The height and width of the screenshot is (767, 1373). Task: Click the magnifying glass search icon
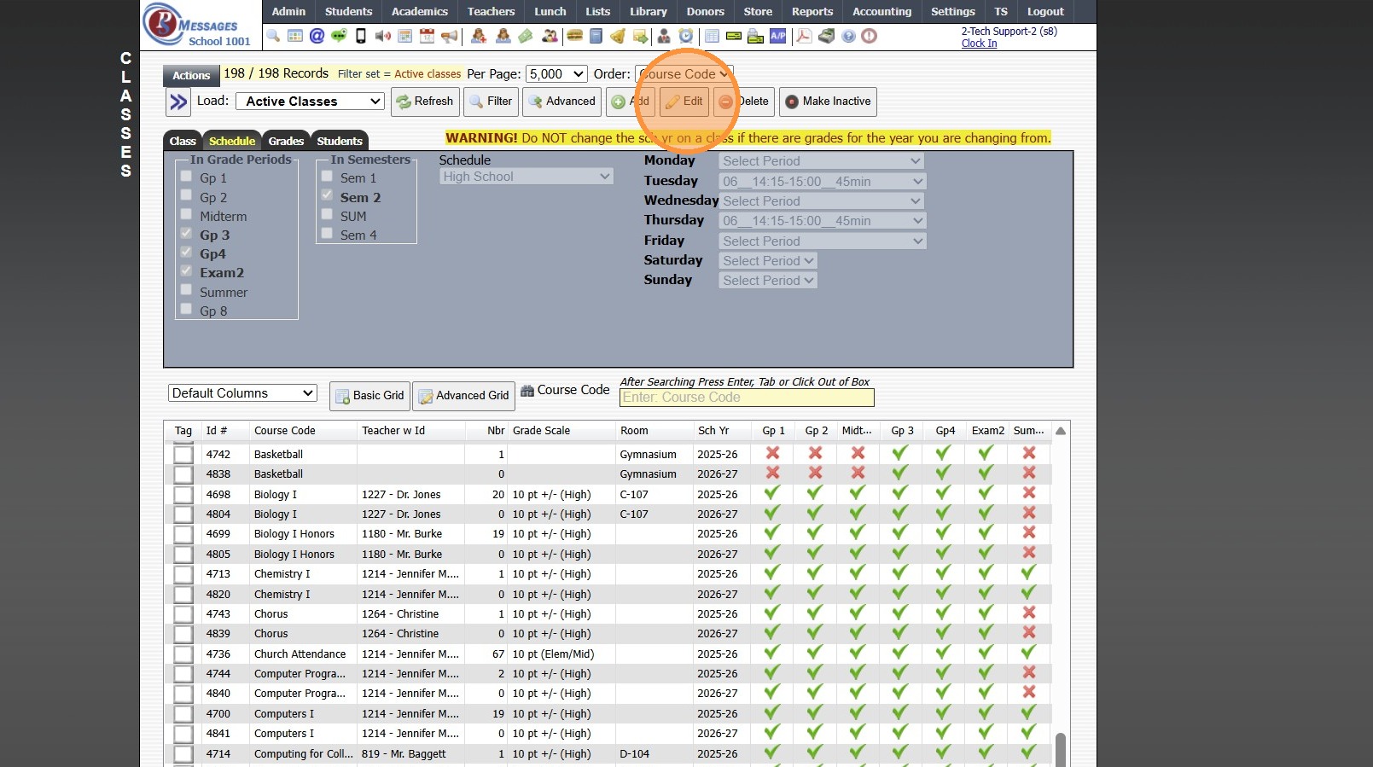273,36
